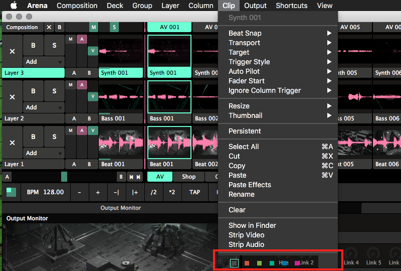Clear Layer 3 with its X icon
The height and width of the screenshot is (271, 401).
click(13, 51)
